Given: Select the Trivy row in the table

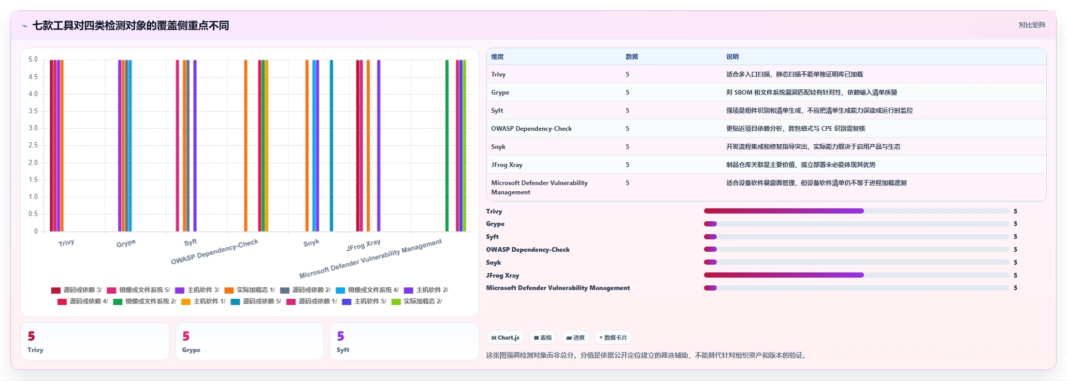Looking at the screenshot, I should pos(766,74).
